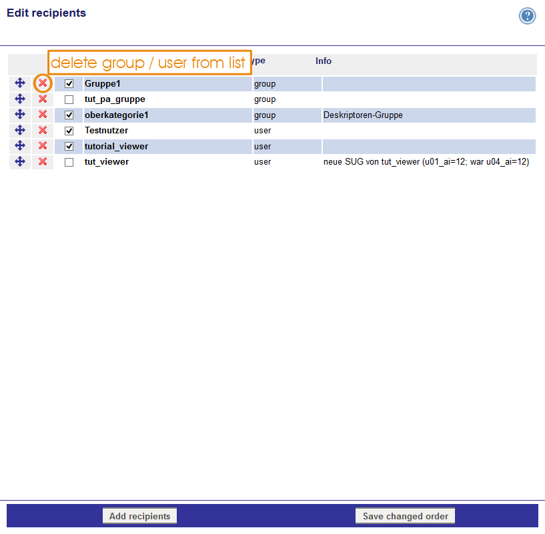Delete Gruppe1 from the recipient list

pyautogui.click(x=43, y=83)
